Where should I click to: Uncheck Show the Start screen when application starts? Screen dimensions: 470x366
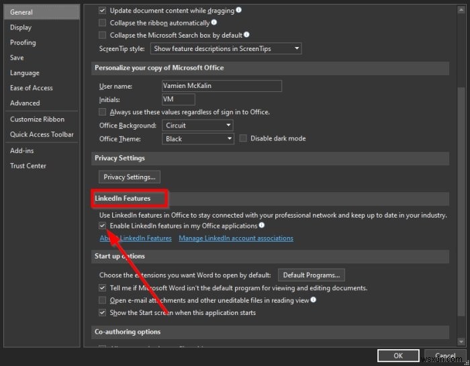[x=103, y=312]
